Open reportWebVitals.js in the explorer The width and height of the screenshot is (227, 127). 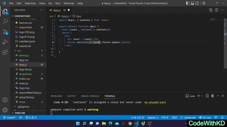(30, 92)
